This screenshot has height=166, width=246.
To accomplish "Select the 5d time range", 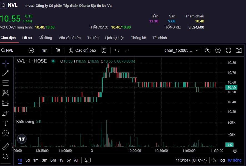I will tap(27, 160).
